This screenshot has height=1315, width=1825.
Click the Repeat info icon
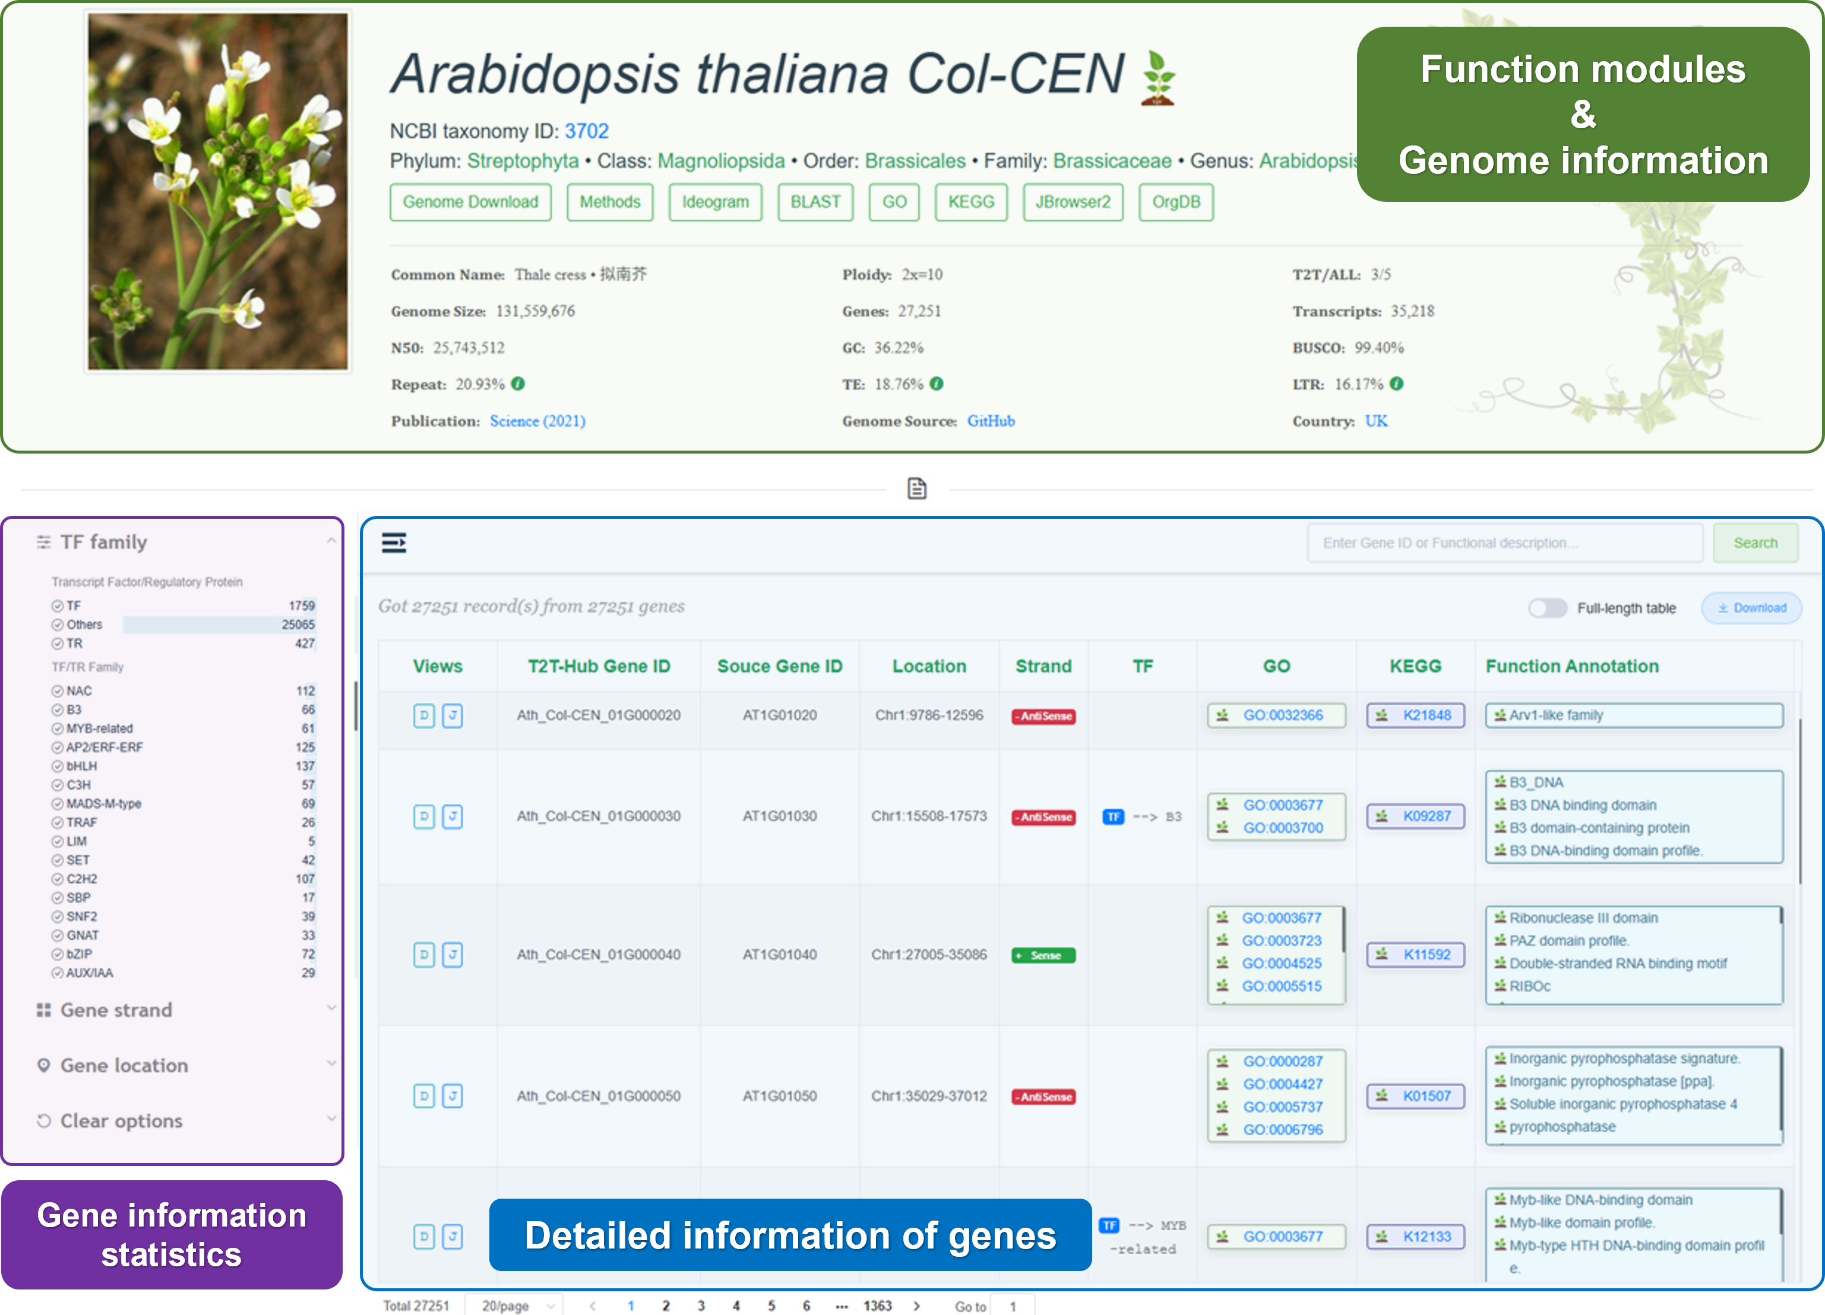(x=518, y=384)
